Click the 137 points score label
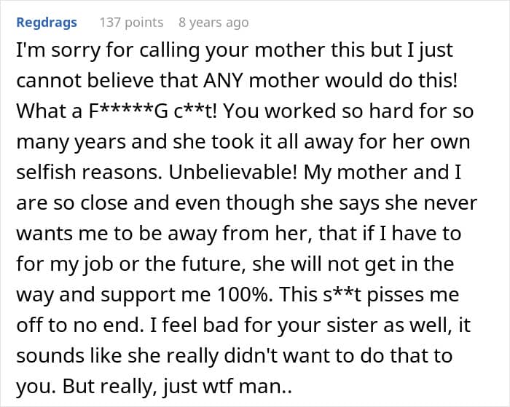 click(x=131, y=23)
